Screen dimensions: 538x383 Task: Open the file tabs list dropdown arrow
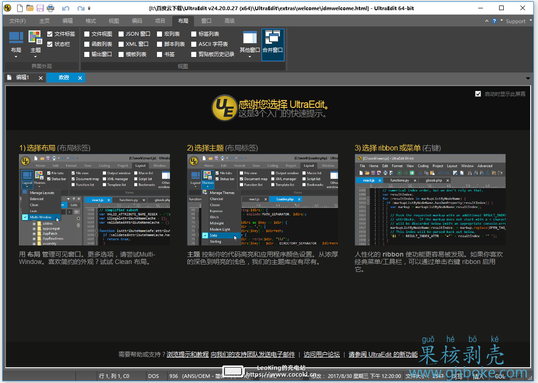[x=528, y=78]
